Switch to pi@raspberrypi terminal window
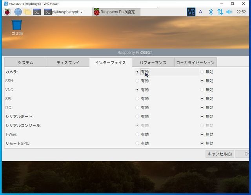Screen dimensions: 251x195 click(x=63, y=12)
